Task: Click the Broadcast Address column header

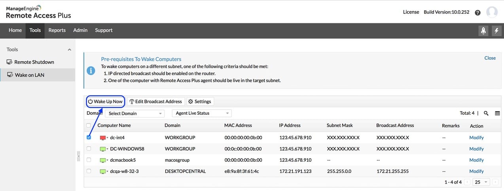Action: (x=395, y=125)
